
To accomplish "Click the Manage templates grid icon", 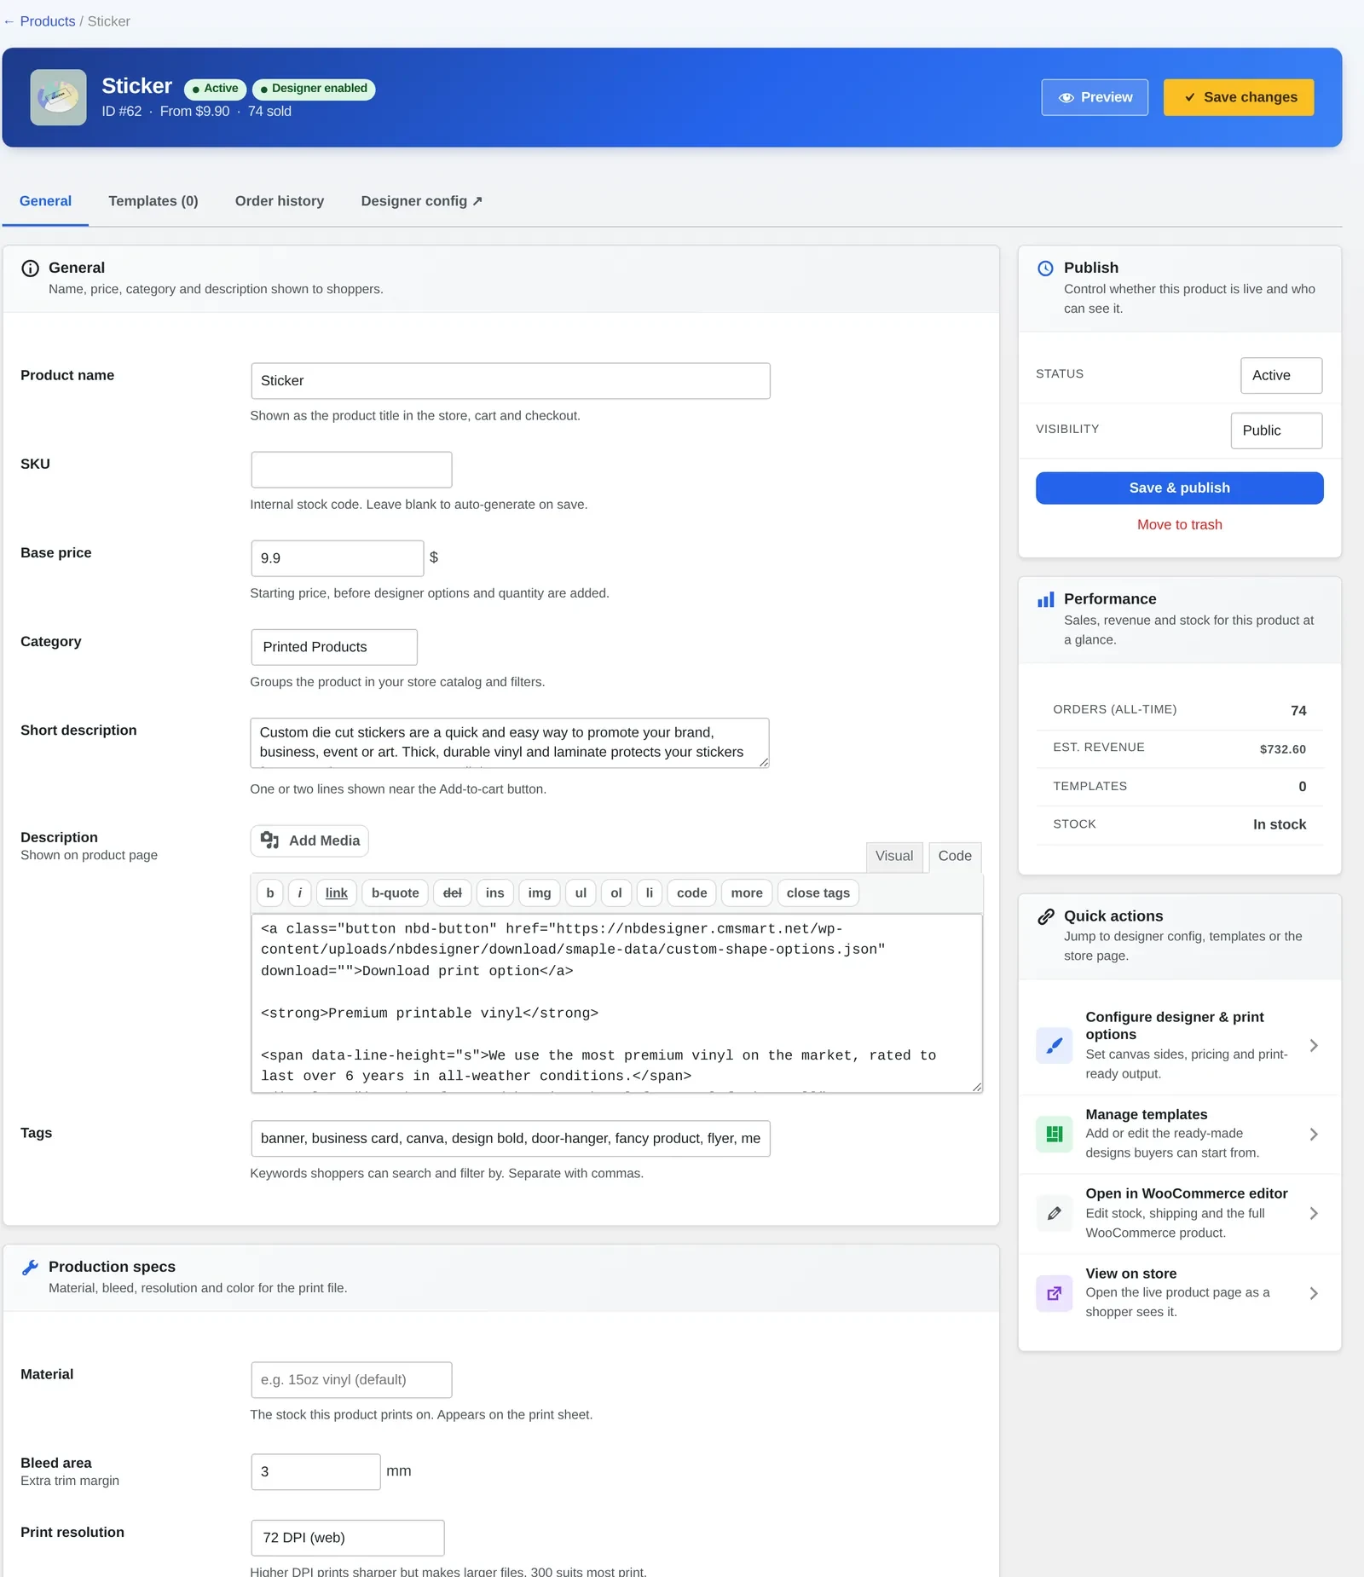I will coord(1055,1134).
